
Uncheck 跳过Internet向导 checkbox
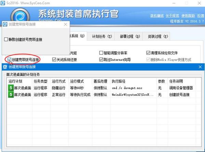coord(101,59)
